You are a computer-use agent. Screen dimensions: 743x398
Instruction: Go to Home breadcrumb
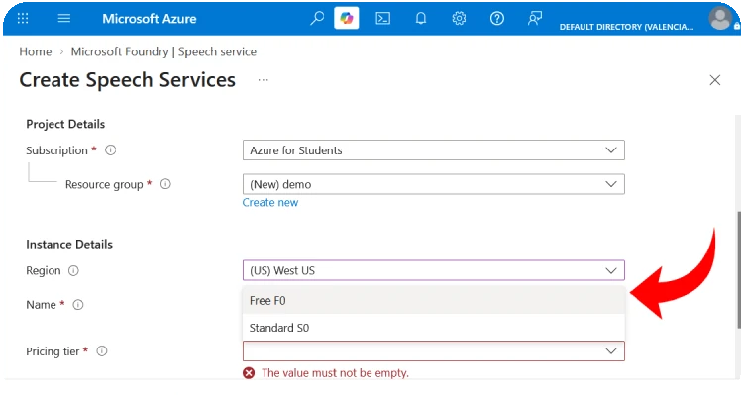click(36, 51)
